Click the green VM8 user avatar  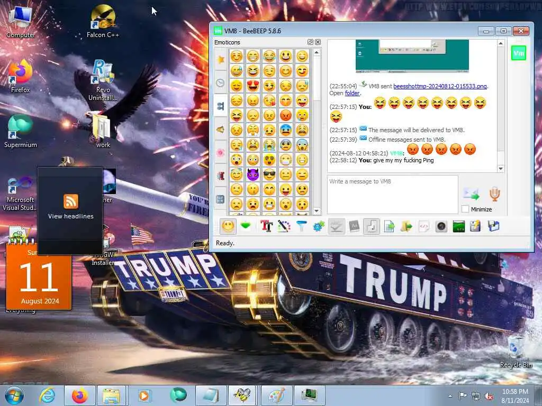pos(519,53)
